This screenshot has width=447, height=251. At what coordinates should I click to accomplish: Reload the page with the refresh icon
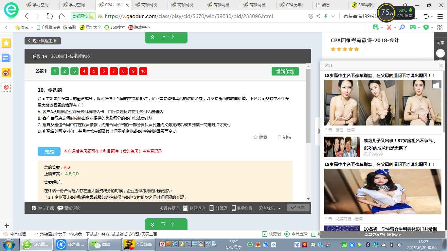(50, 16)
